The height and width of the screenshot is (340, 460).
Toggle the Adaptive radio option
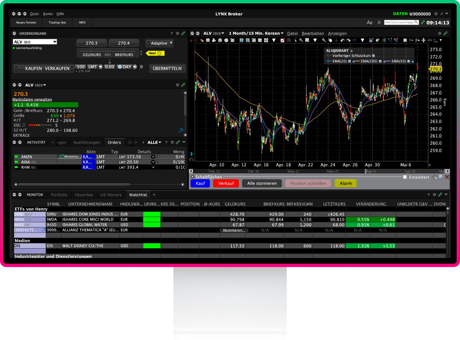click(148, 42)
